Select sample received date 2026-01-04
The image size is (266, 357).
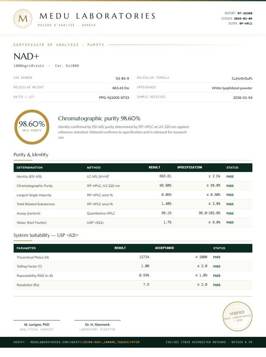243,97
